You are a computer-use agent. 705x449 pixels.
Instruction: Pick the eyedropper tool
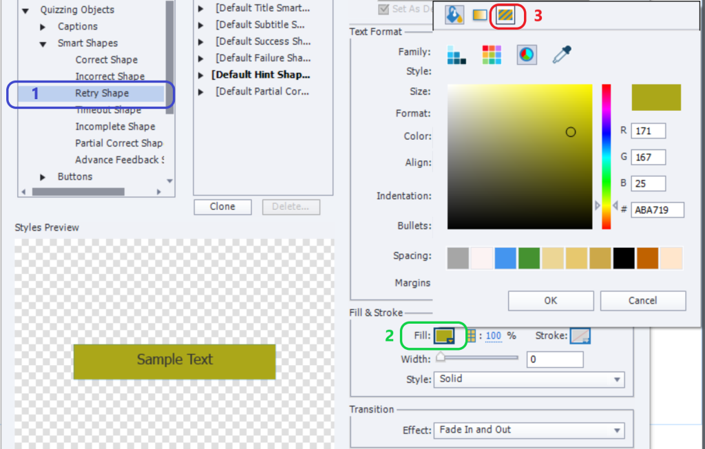click(562, 56)
